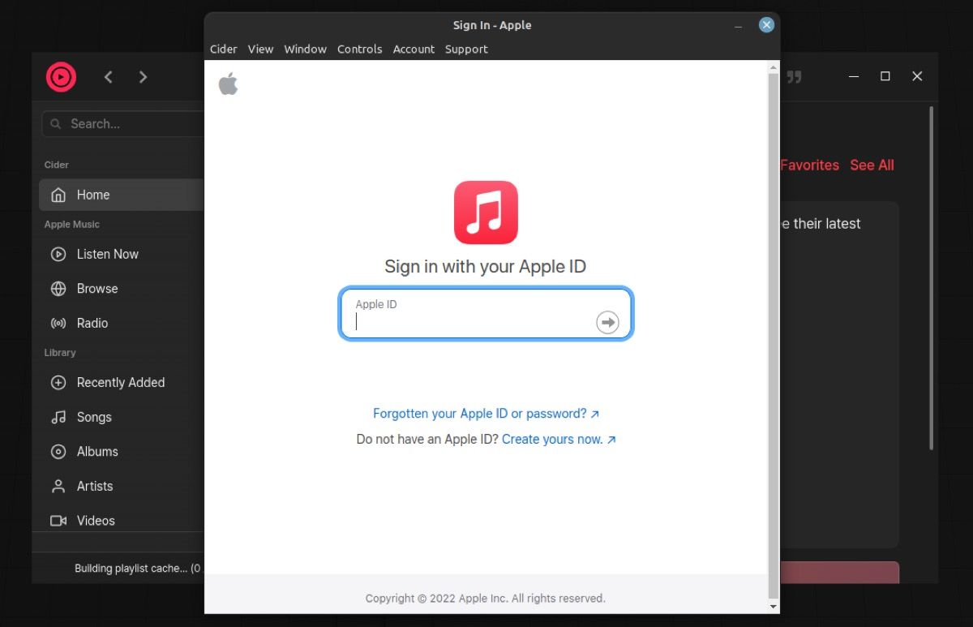Open the lyrics quote icon in Cider
973x627 pixels.
click(x=795, y=76)
